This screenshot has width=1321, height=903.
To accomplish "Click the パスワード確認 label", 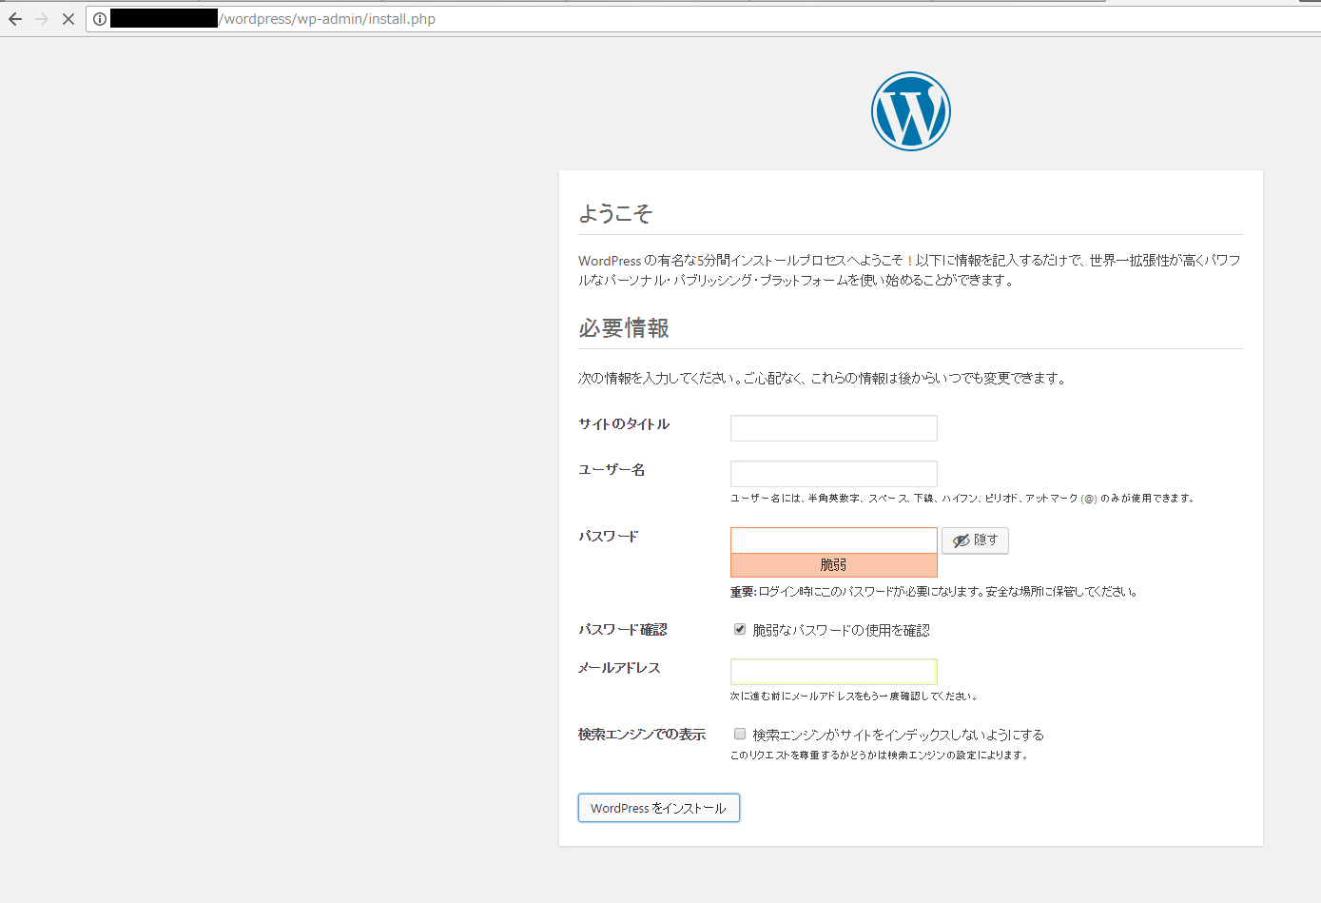I will pyautogui.click(x=623, y=630).
